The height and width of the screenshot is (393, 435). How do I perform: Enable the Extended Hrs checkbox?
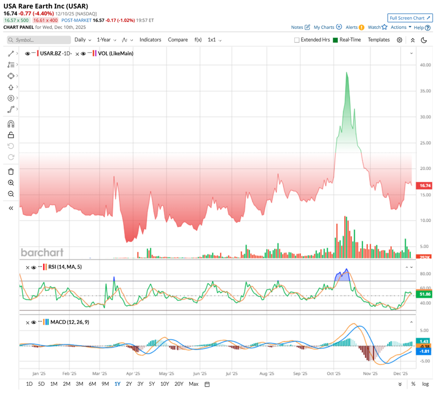[297, 40]
